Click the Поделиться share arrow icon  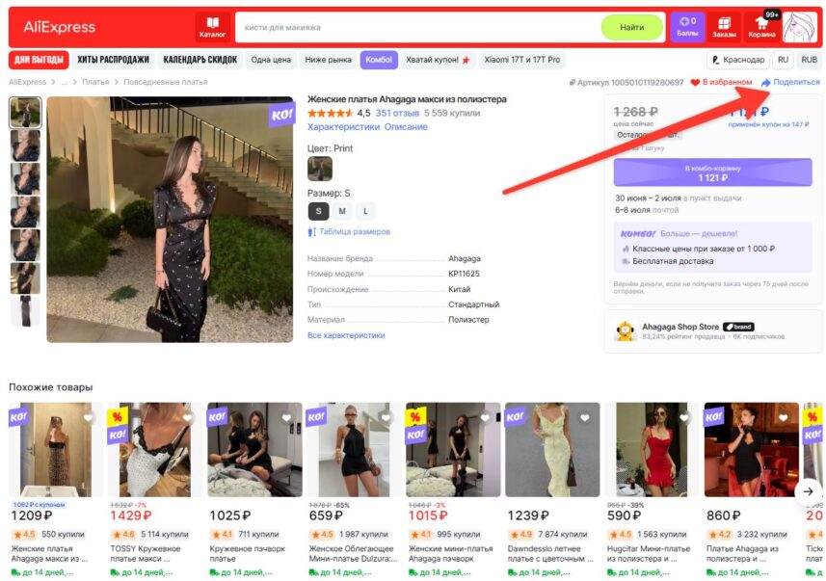pyautogui.click(x=766, y=82)
